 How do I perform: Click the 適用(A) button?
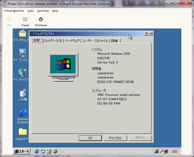tap(140, 138)
